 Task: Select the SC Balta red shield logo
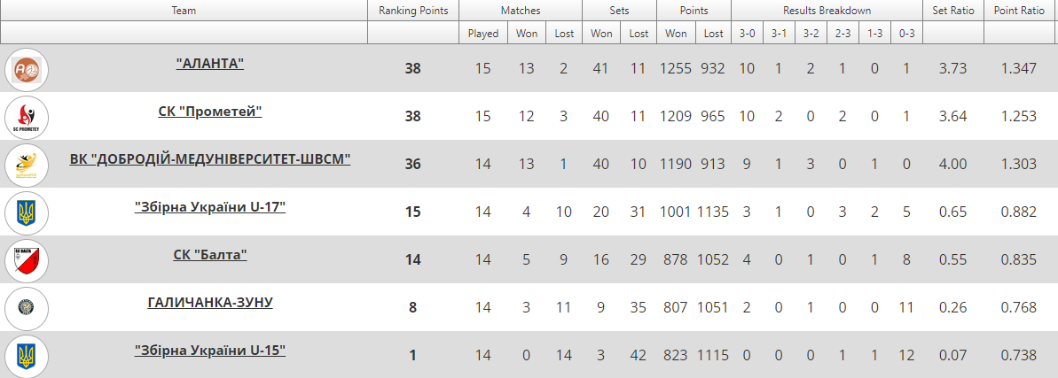coord(27,261)
